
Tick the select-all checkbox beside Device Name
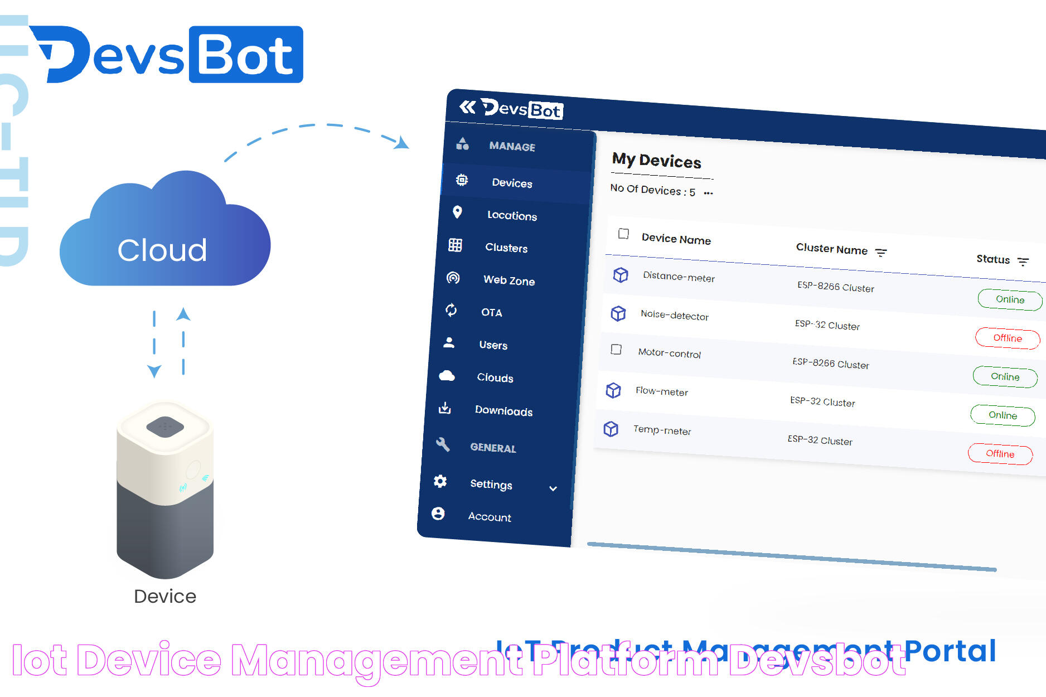[623, 234]
